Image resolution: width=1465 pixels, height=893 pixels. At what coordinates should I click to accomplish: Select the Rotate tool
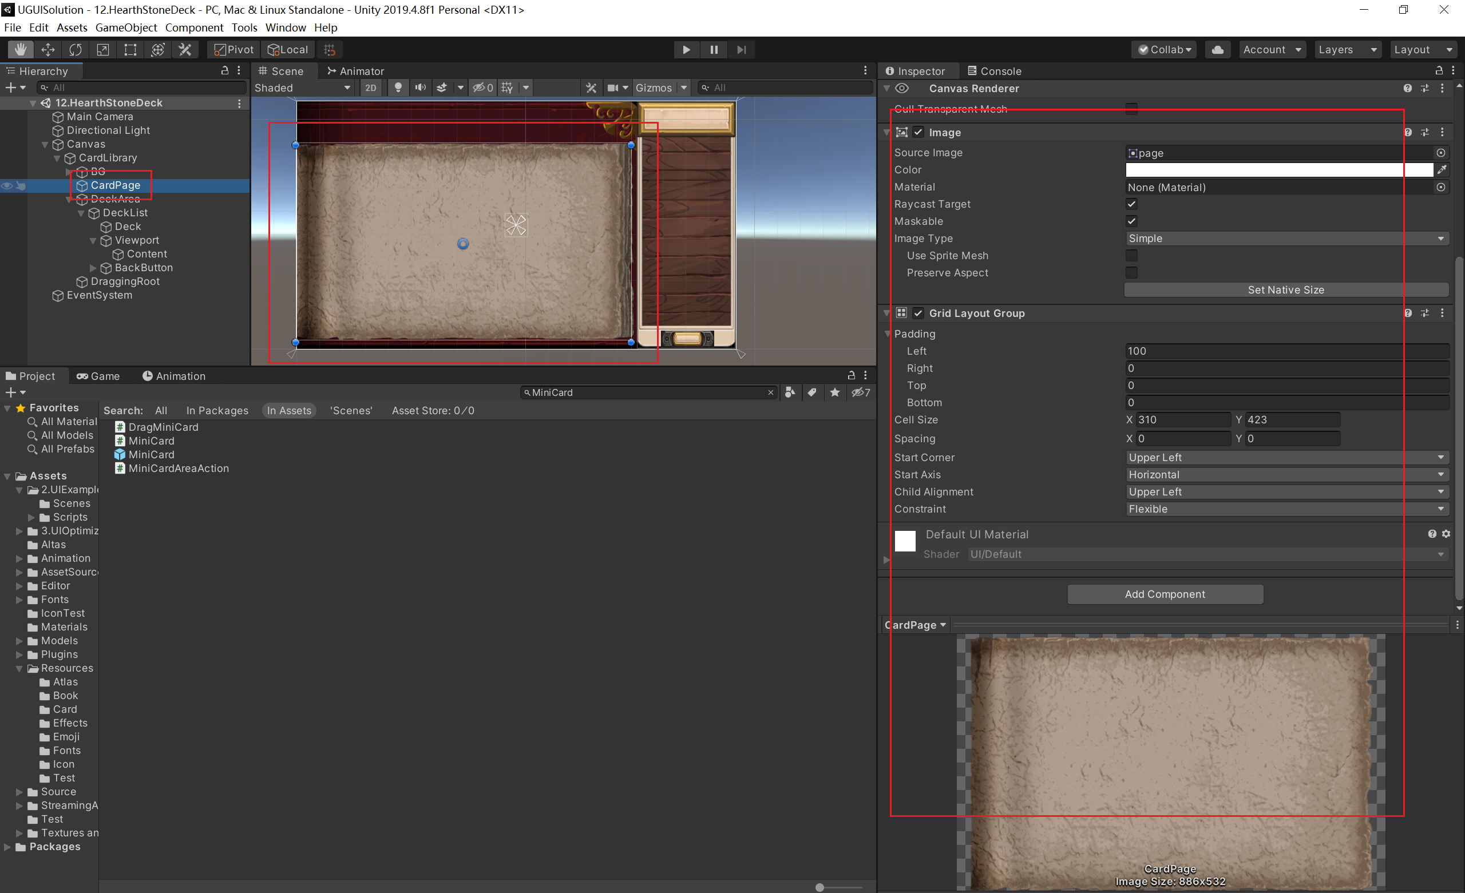click(x=76, y=49)
